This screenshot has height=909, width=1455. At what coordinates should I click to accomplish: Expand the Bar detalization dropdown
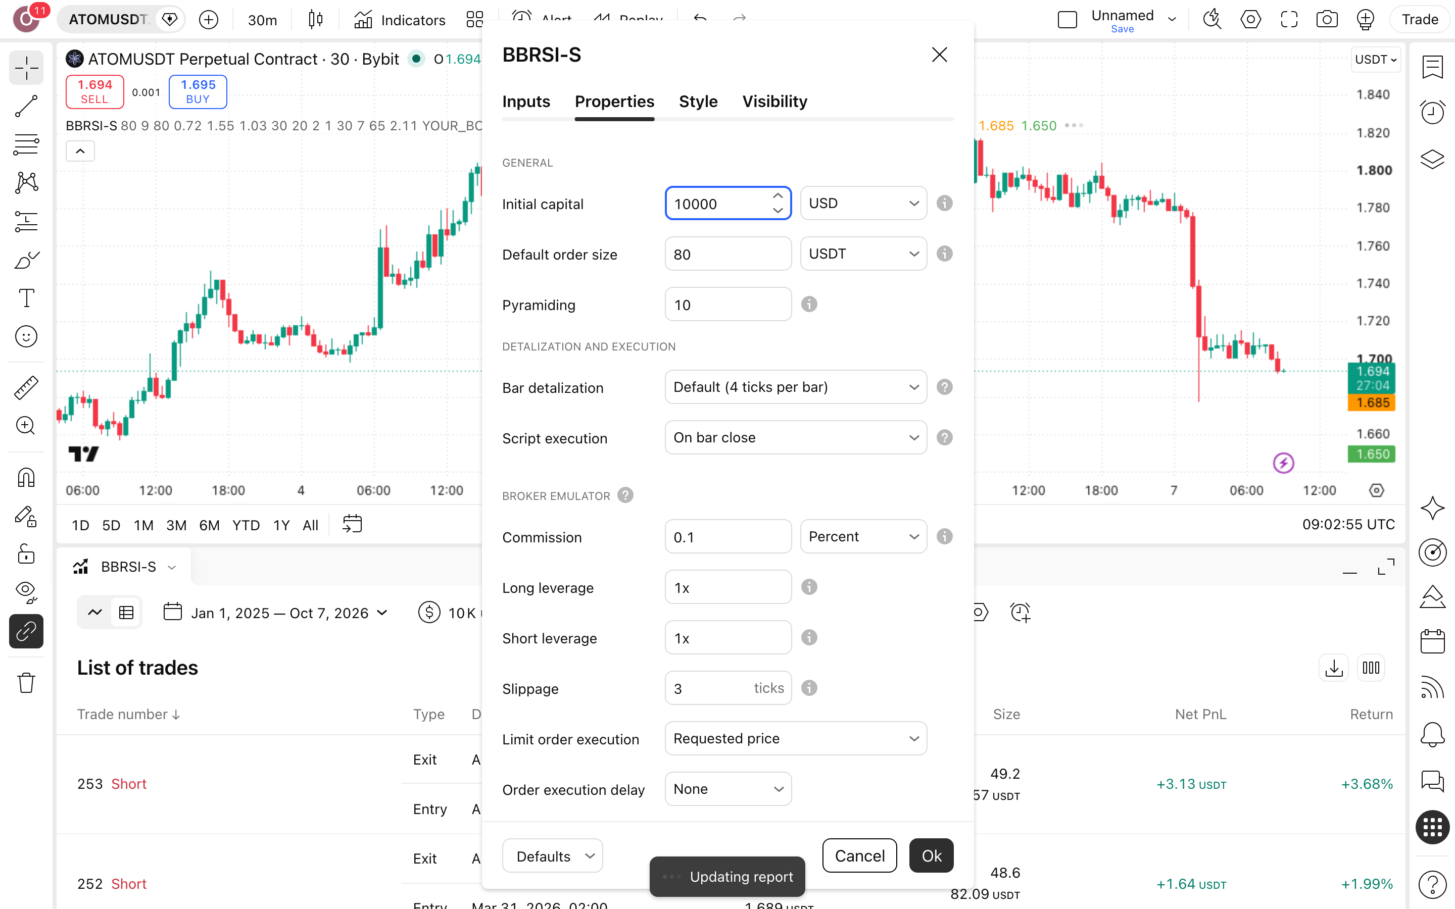[x=795, y=387]
